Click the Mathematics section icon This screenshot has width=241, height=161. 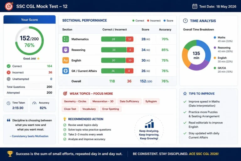(x=66, y=39)
